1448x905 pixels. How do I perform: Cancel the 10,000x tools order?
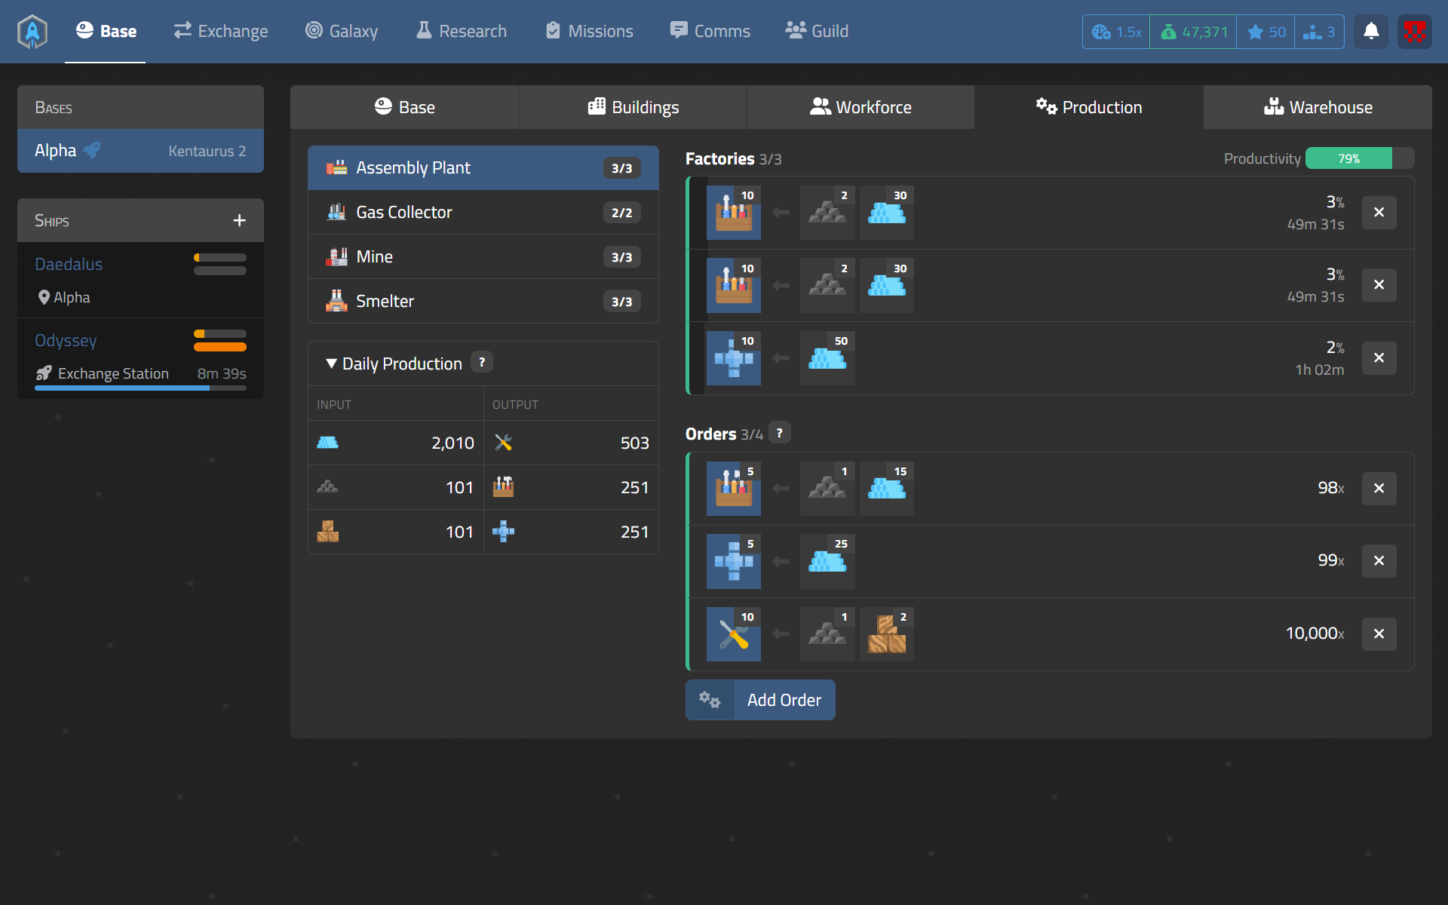pos(1379,633)
